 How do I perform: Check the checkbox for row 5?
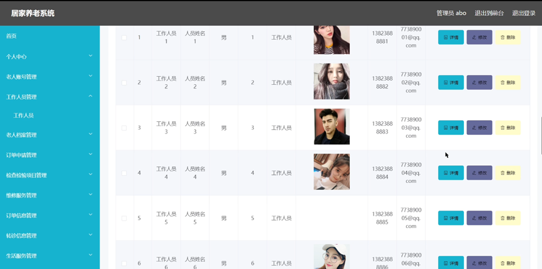(124, 218)
